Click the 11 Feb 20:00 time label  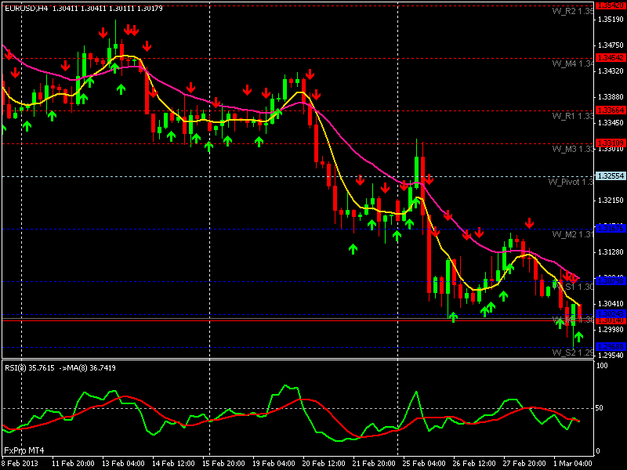[73, 464]
